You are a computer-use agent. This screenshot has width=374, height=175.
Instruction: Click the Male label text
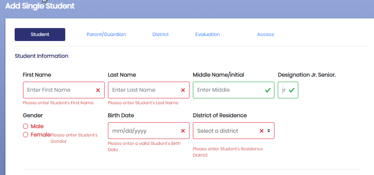[x=37, y=126]
